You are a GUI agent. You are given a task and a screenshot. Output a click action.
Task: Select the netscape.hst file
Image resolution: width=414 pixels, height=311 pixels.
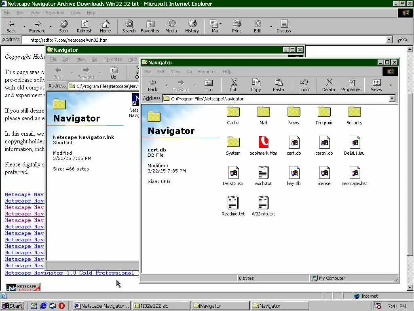(x=354, y=176)
